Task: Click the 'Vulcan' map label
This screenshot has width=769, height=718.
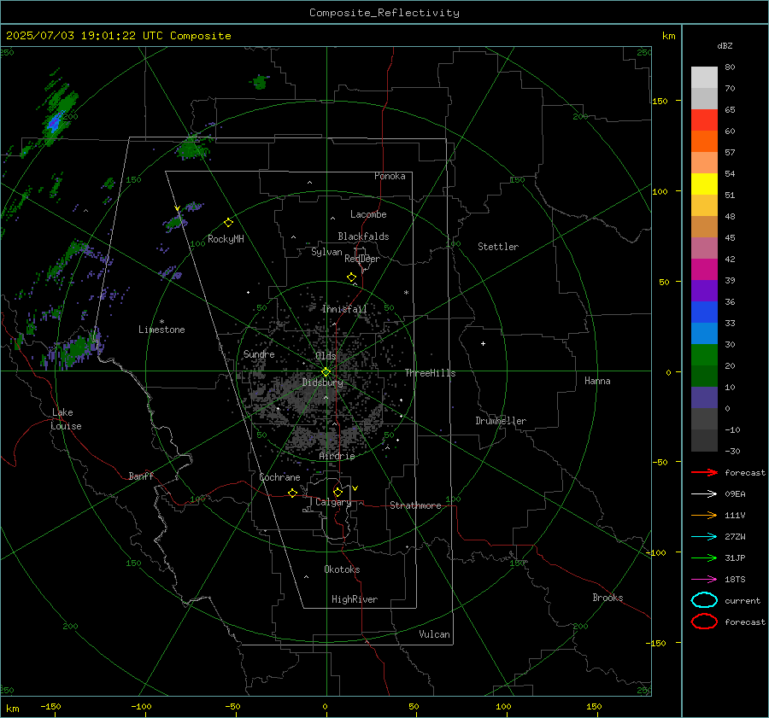Action: [435, 634]
